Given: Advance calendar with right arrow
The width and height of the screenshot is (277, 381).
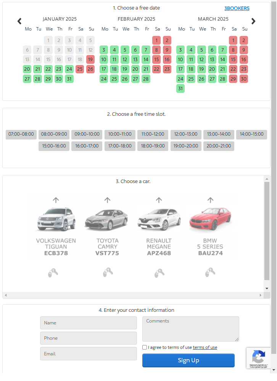Looking at the screenshot, I should 253,21.
